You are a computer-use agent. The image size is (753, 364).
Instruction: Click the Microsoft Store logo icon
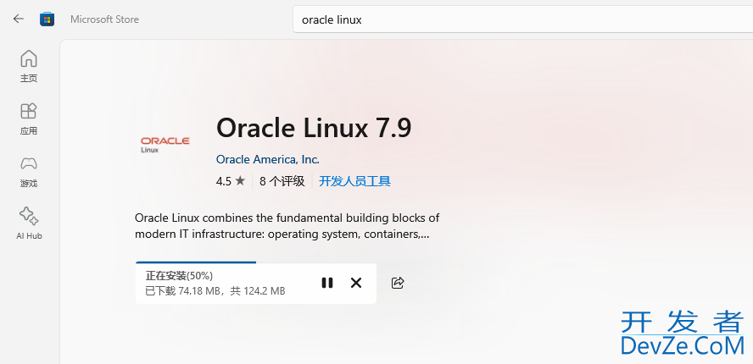47,19
